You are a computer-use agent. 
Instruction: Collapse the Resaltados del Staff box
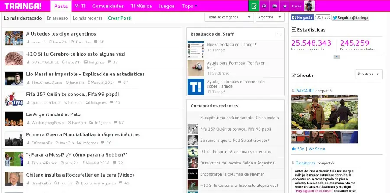coord(278,34)
